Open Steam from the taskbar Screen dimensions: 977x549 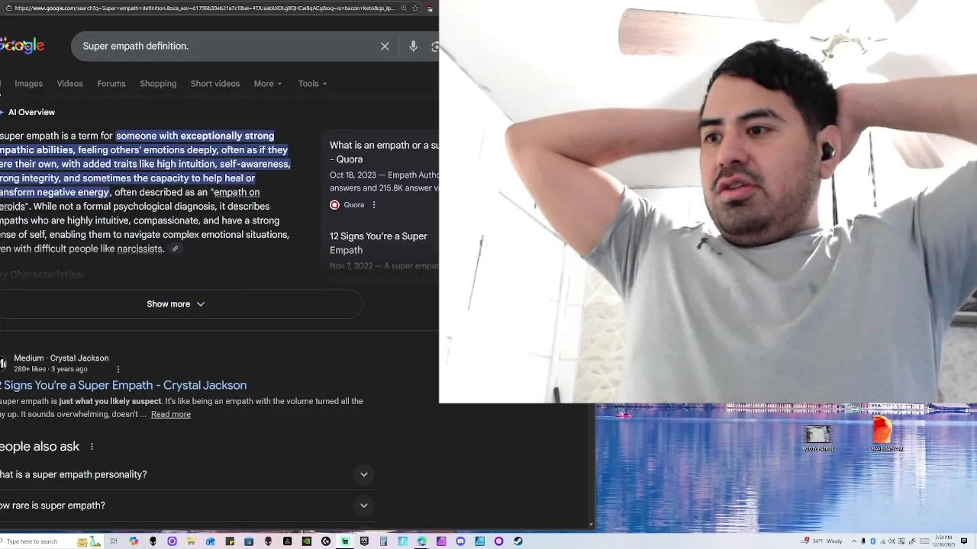point(518,541)
